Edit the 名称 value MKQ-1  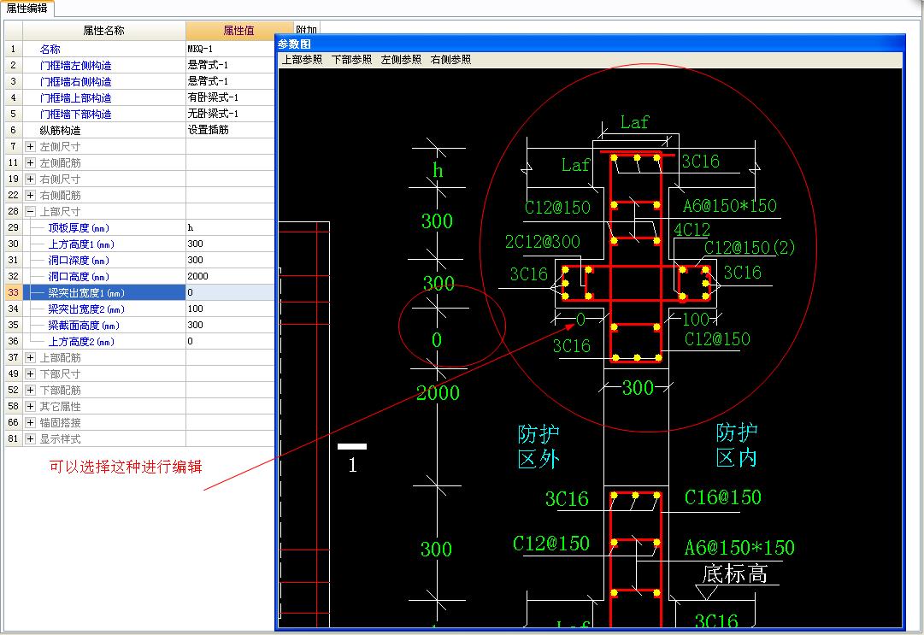(231, 49)
